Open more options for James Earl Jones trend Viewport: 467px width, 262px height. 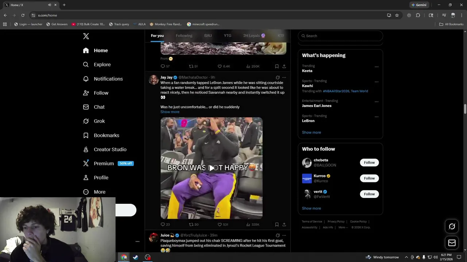coord(377,102)
